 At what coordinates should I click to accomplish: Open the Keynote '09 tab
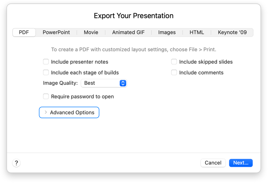[x=232, y=32]
